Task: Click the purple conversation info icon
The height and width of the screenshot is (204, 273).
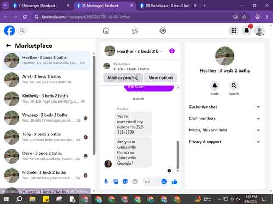Action: pyautogui.click(x=172, y=51)
